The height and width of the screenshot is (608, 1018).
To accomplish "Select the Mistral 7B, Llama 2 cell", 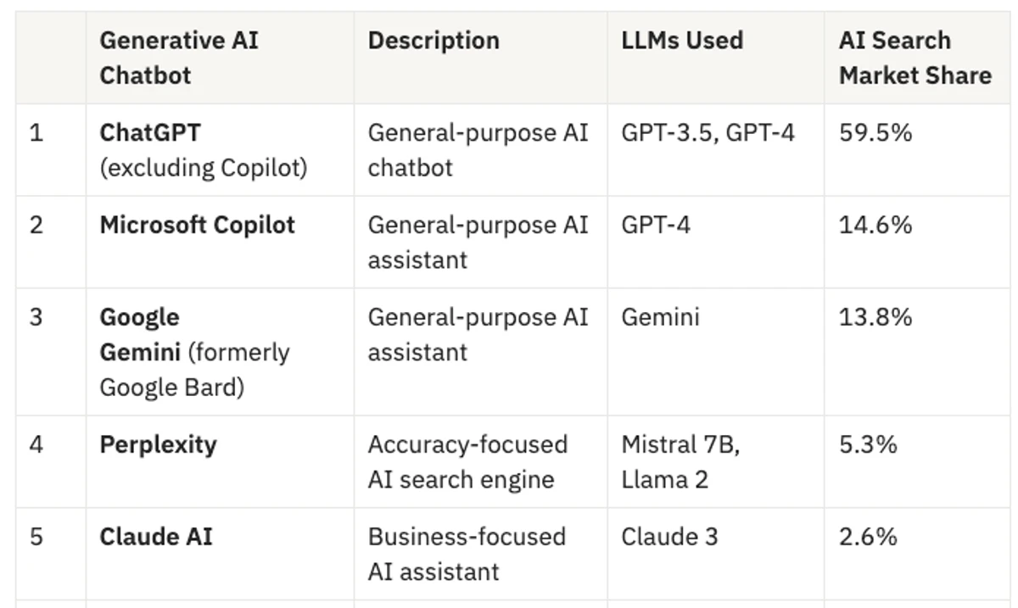I will pos(680,462).
